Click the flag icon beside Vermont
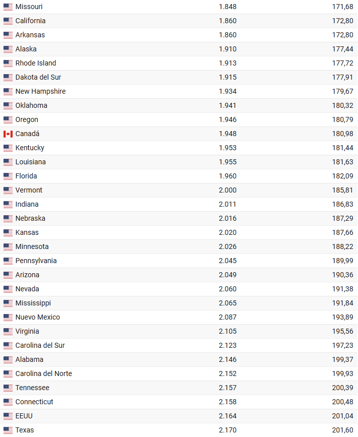 pyautogui.click(x=8, y=191)
